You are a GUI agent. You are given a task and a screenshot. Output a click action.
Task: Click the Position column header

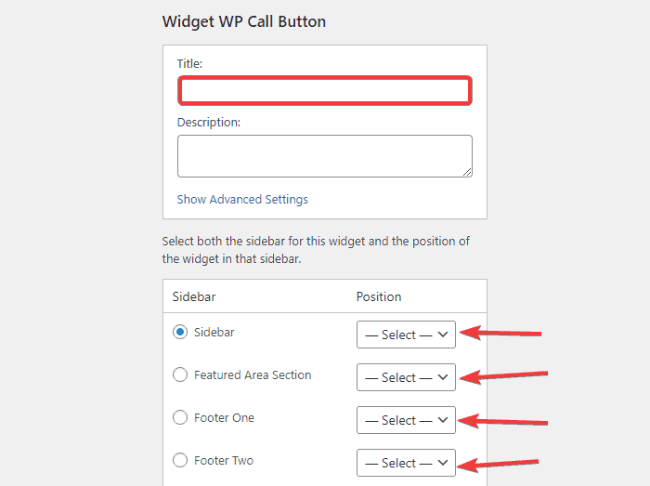(379, 296)
